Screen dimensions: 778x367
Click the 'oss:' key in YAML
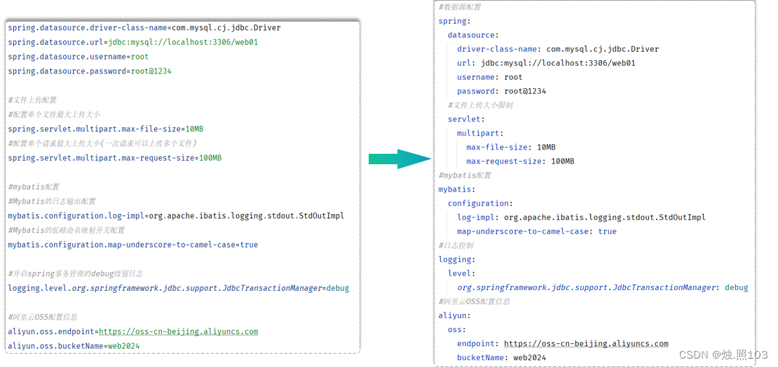457,329
